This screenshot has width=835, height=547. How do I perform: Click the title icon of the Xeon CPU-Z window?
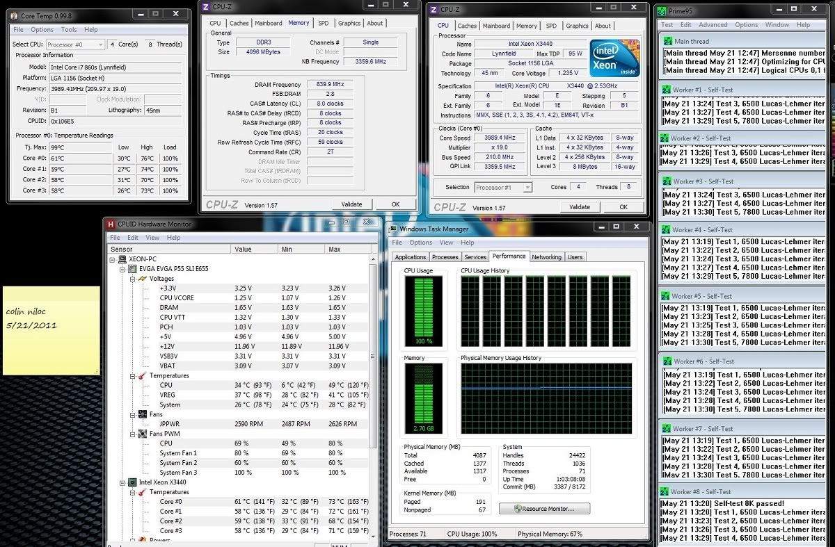pos(434,10)
